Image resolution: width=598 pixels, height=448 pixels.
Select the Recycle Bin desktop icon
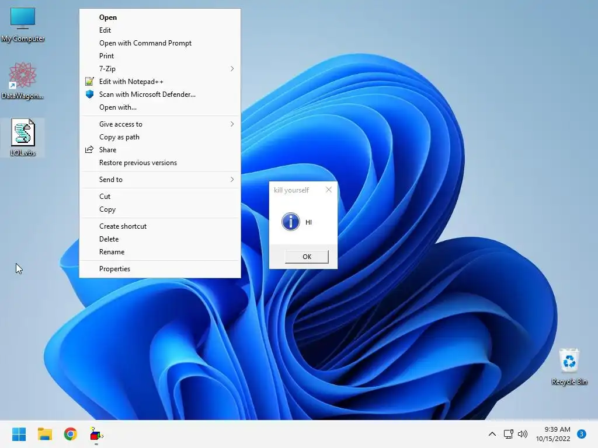569,366
